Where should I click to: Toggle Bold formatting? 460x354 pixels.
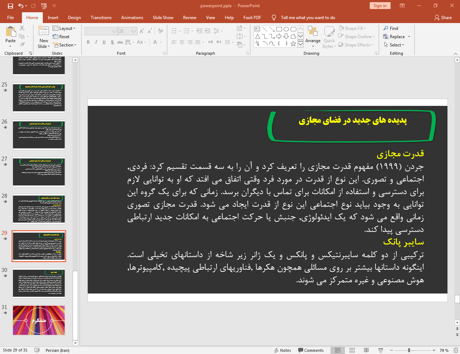click(x=88, y=42)
